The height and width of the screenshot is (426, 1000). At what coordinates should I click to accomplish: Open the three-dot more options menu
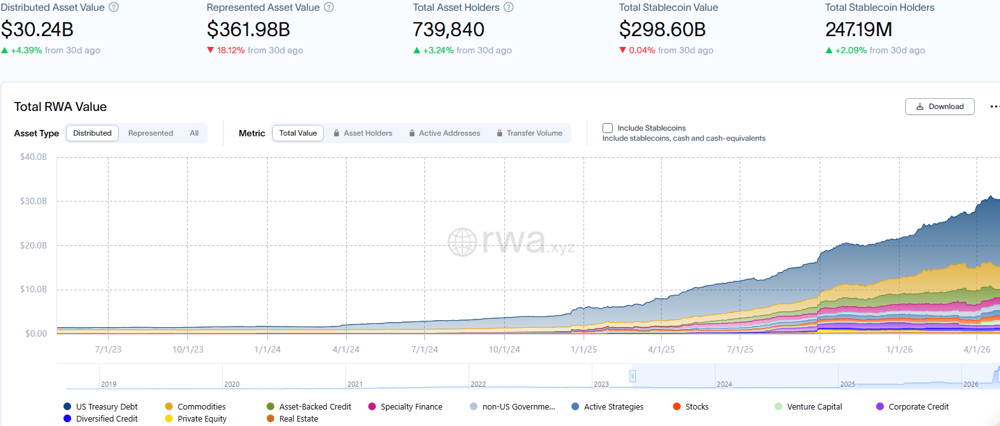[x=994, y=106]
